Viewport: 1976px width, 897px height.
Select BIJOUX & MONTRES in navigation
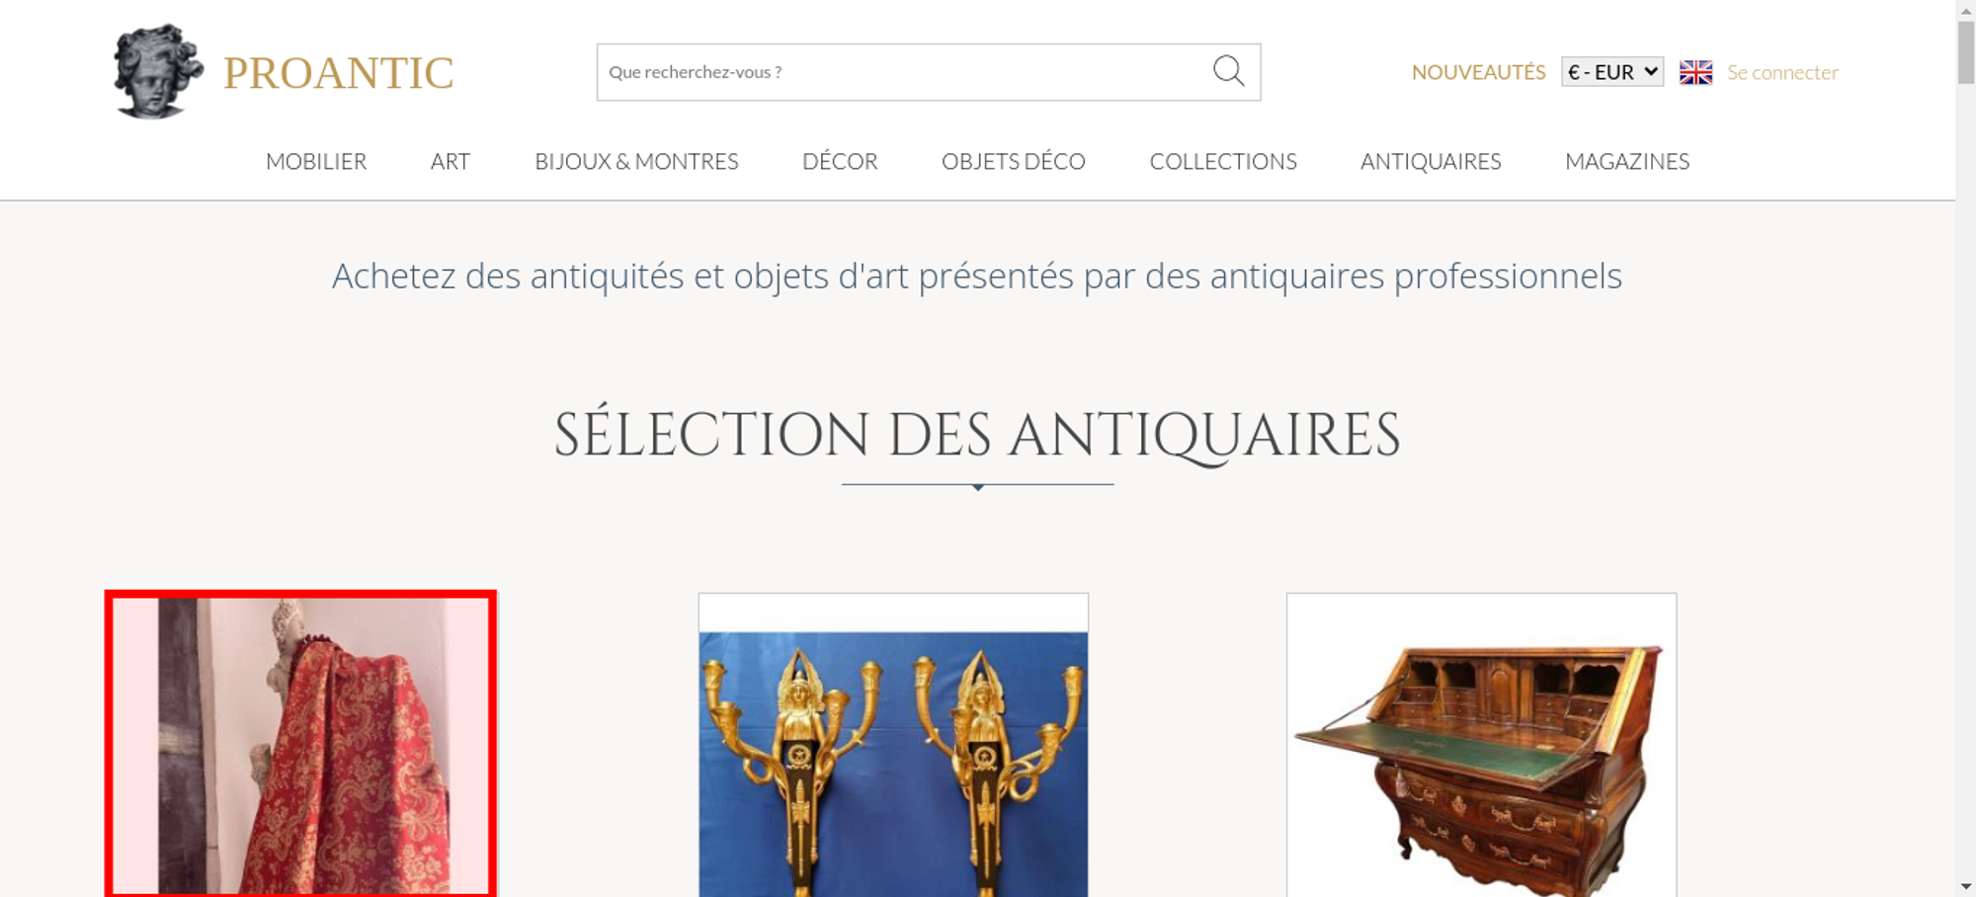[636, 161]
